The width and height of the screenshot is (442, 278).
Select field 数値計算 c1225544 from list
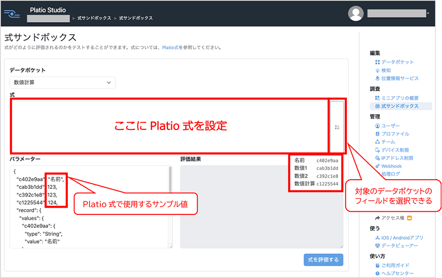[316, 184]
